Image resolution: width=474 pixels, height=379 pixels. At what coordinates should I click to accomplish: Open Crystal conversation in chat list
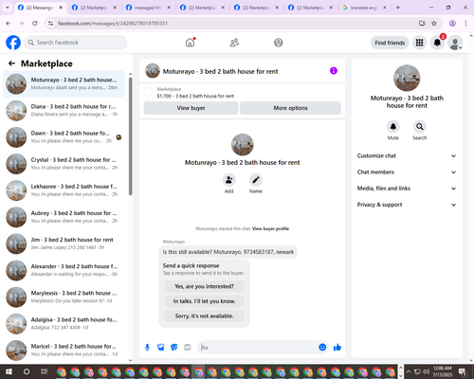(x=64, y=164)
